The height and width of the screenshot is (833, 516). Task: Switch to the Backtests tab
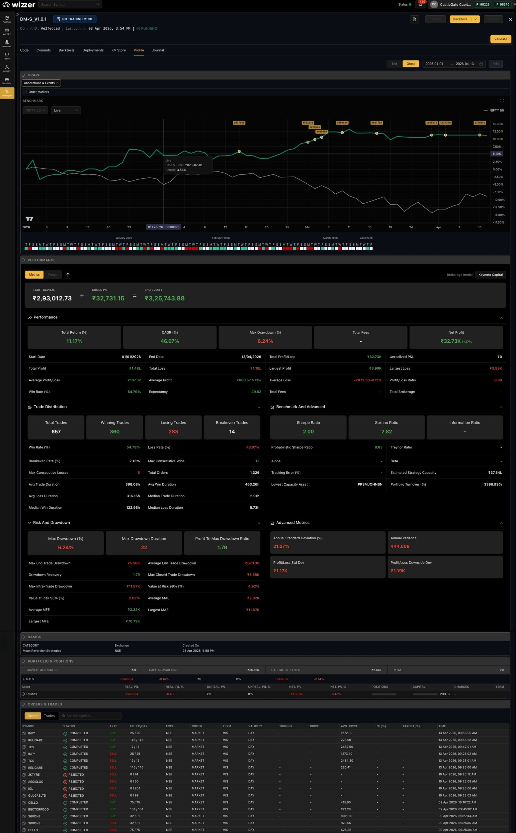click(67, 50)
